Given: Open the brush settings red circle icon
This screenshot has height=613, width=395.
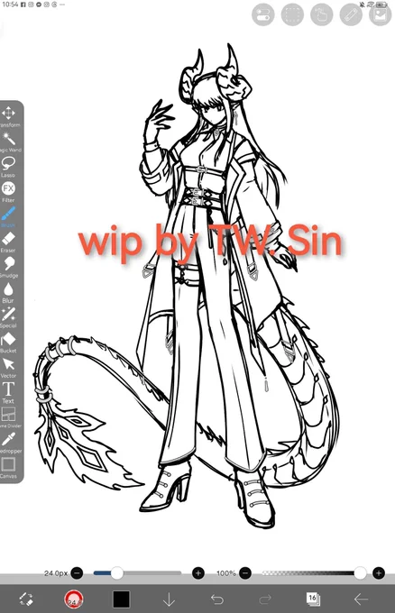Looking at the screenshot, I should [74, 599].
